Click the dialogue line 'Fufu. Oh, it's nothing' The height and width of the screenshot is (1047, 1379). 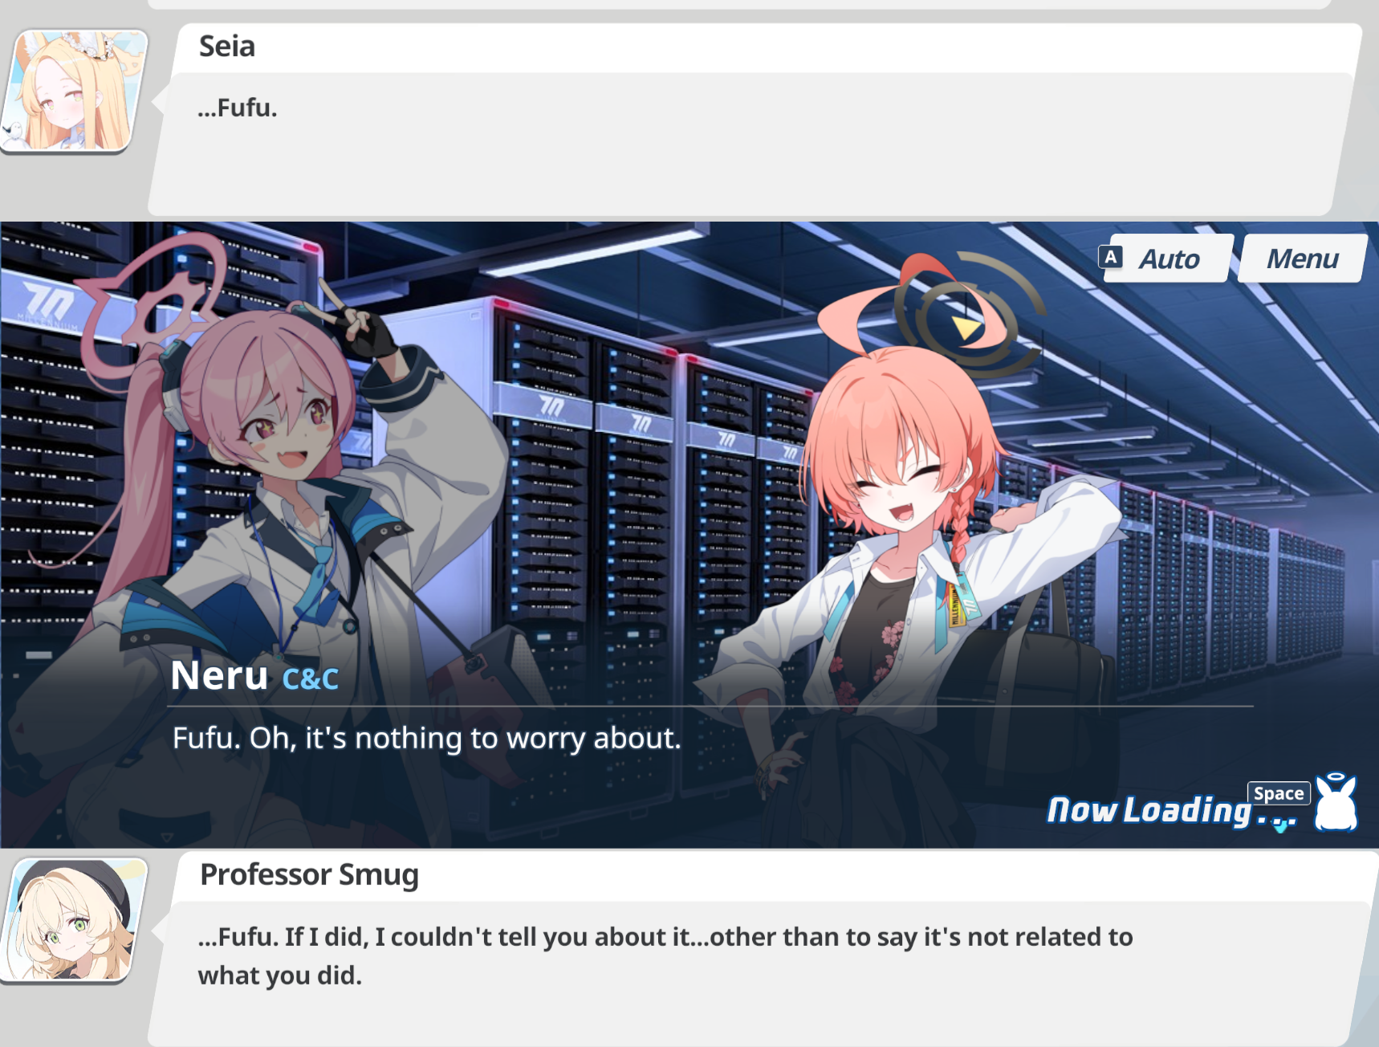click(427, 738)
